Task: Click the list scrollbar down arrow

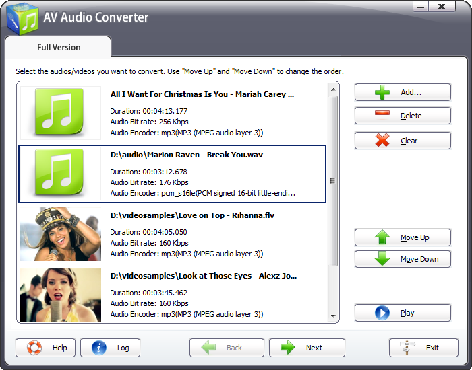Action: coord(332,316)
